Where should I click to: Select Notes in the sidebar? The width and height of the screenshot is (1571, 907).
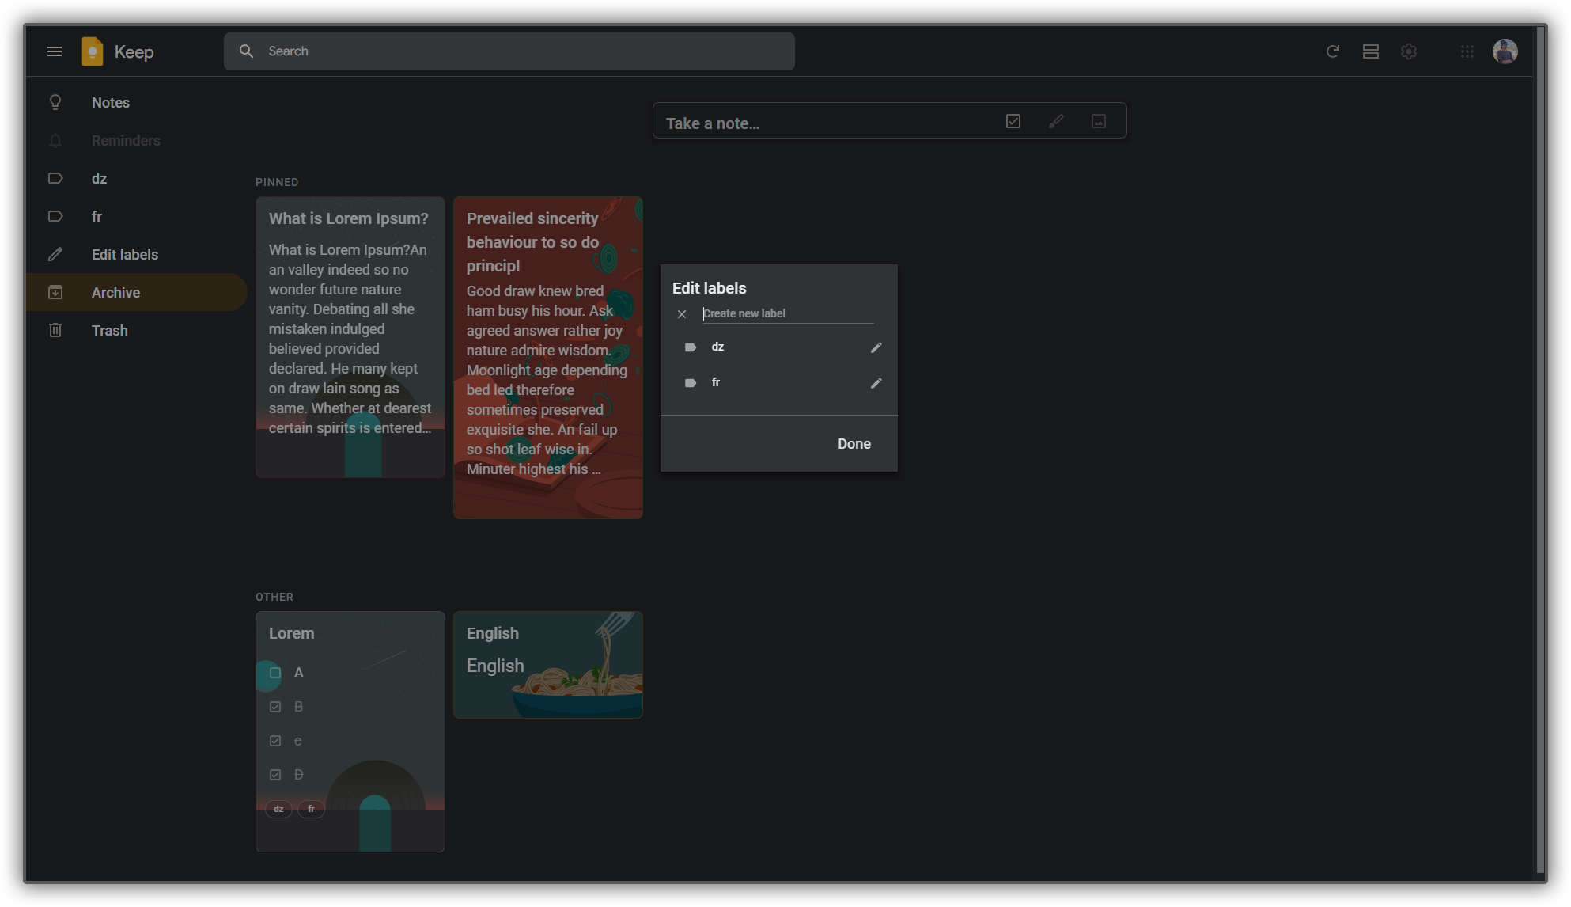[x=110, y=103]
